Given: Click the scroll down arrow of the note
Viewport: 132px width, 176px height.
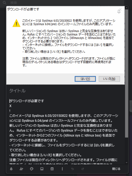Looking at the screenshot, I should [x=127, y=162].
